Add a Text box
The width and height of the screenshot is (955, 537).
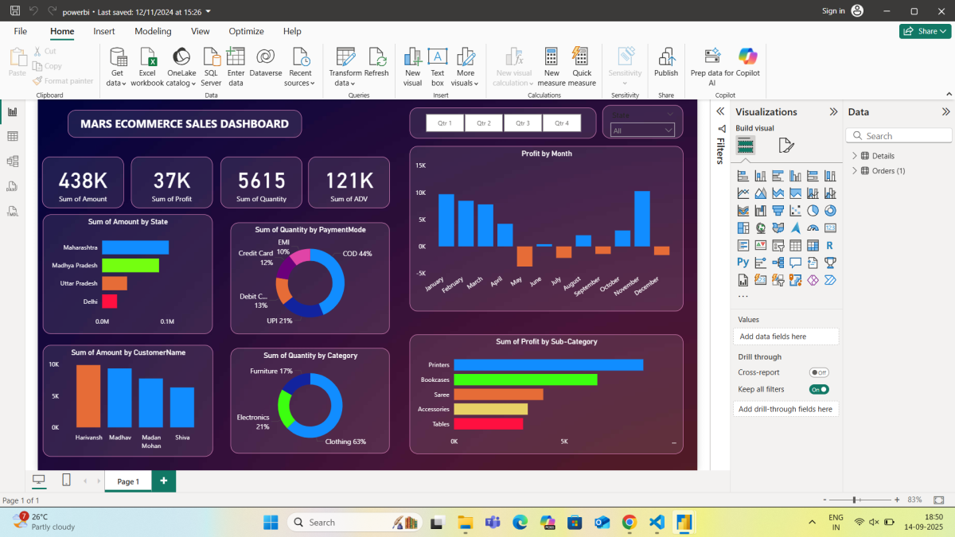(x=437, y=58)
